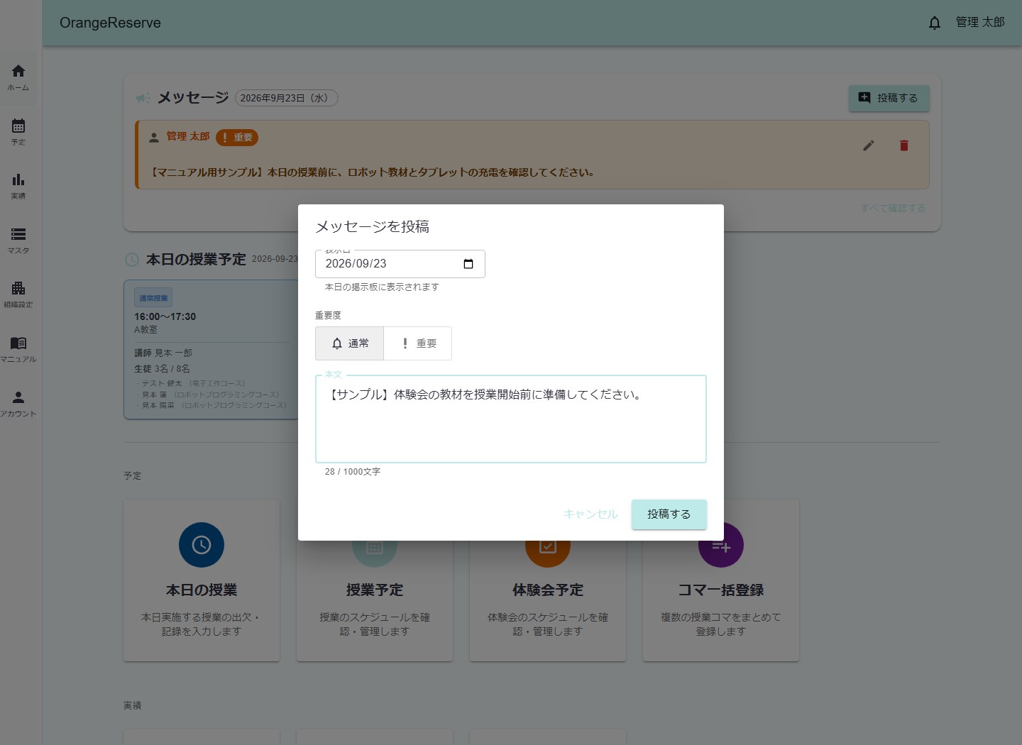Open the date picker calendar icon

[x=468, y=264]
